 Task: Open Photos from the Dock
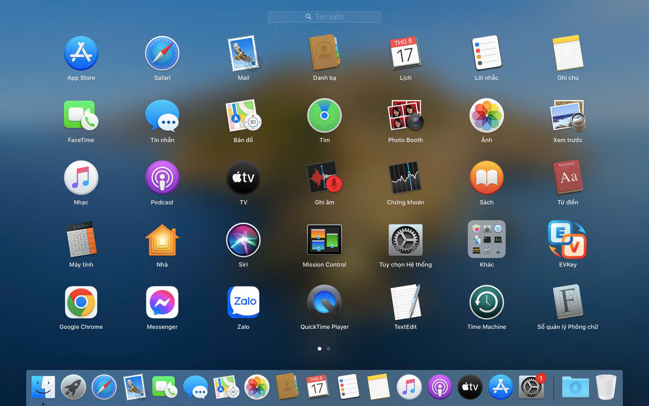(257, 387)
